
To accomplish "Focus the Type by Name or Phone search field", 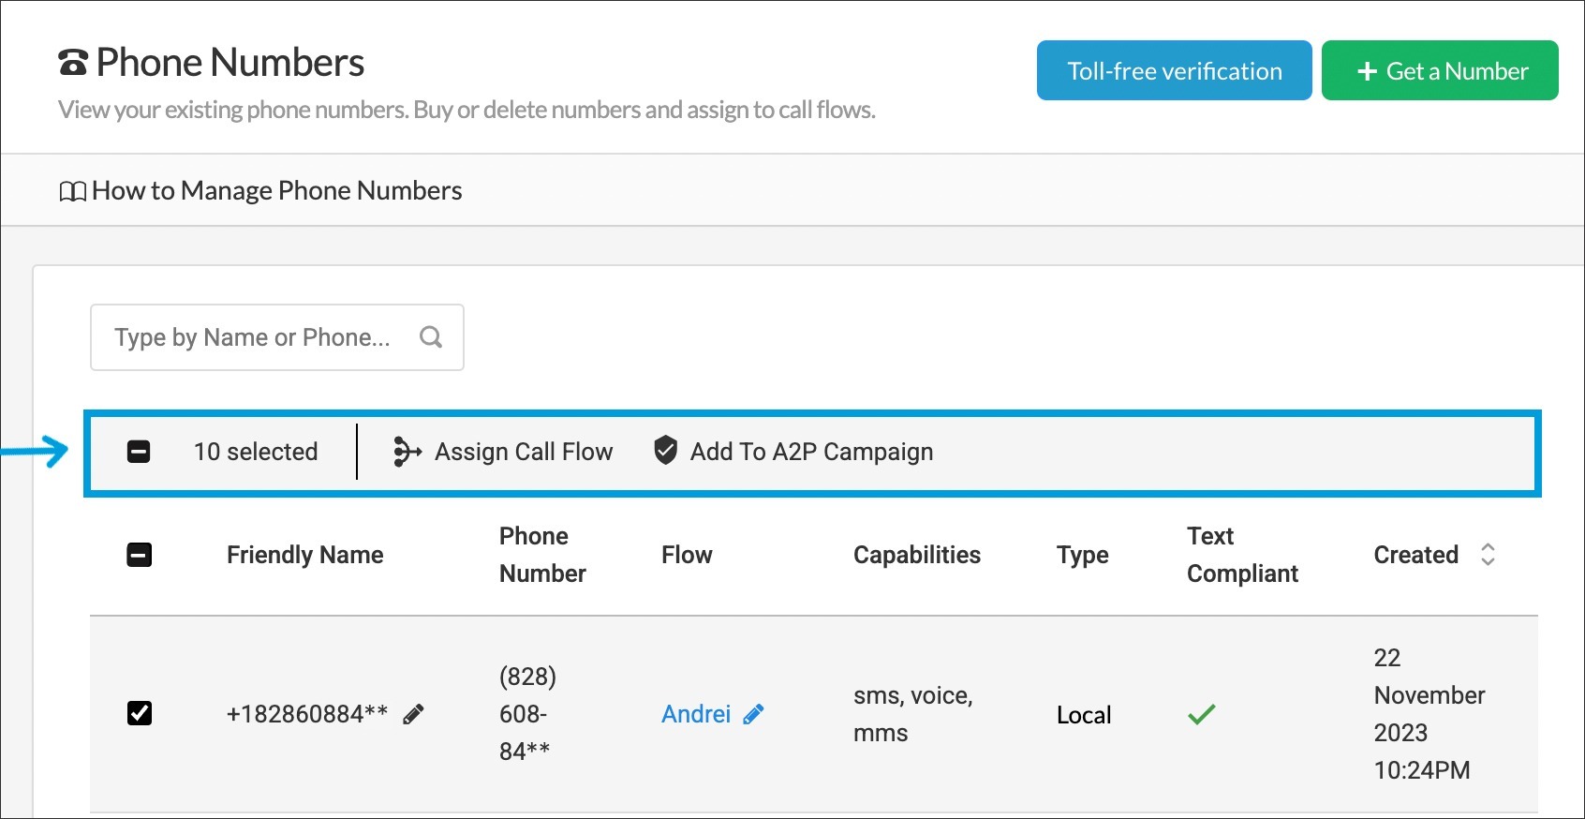I will coord(253,337).
